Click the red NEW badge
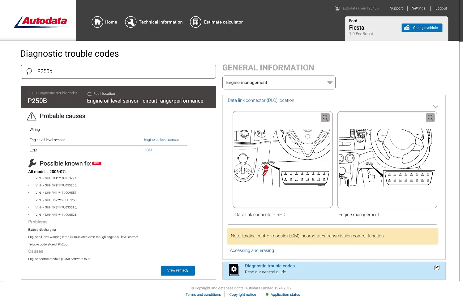This screenshot has width=463, height=304. point(97,163)
